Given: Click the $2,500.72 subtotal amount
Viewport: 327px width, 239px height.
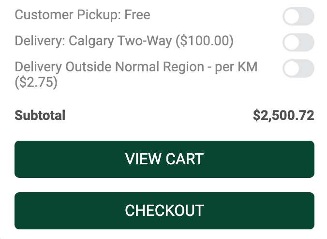Looking at the screenshot, I should click(283, 116).
